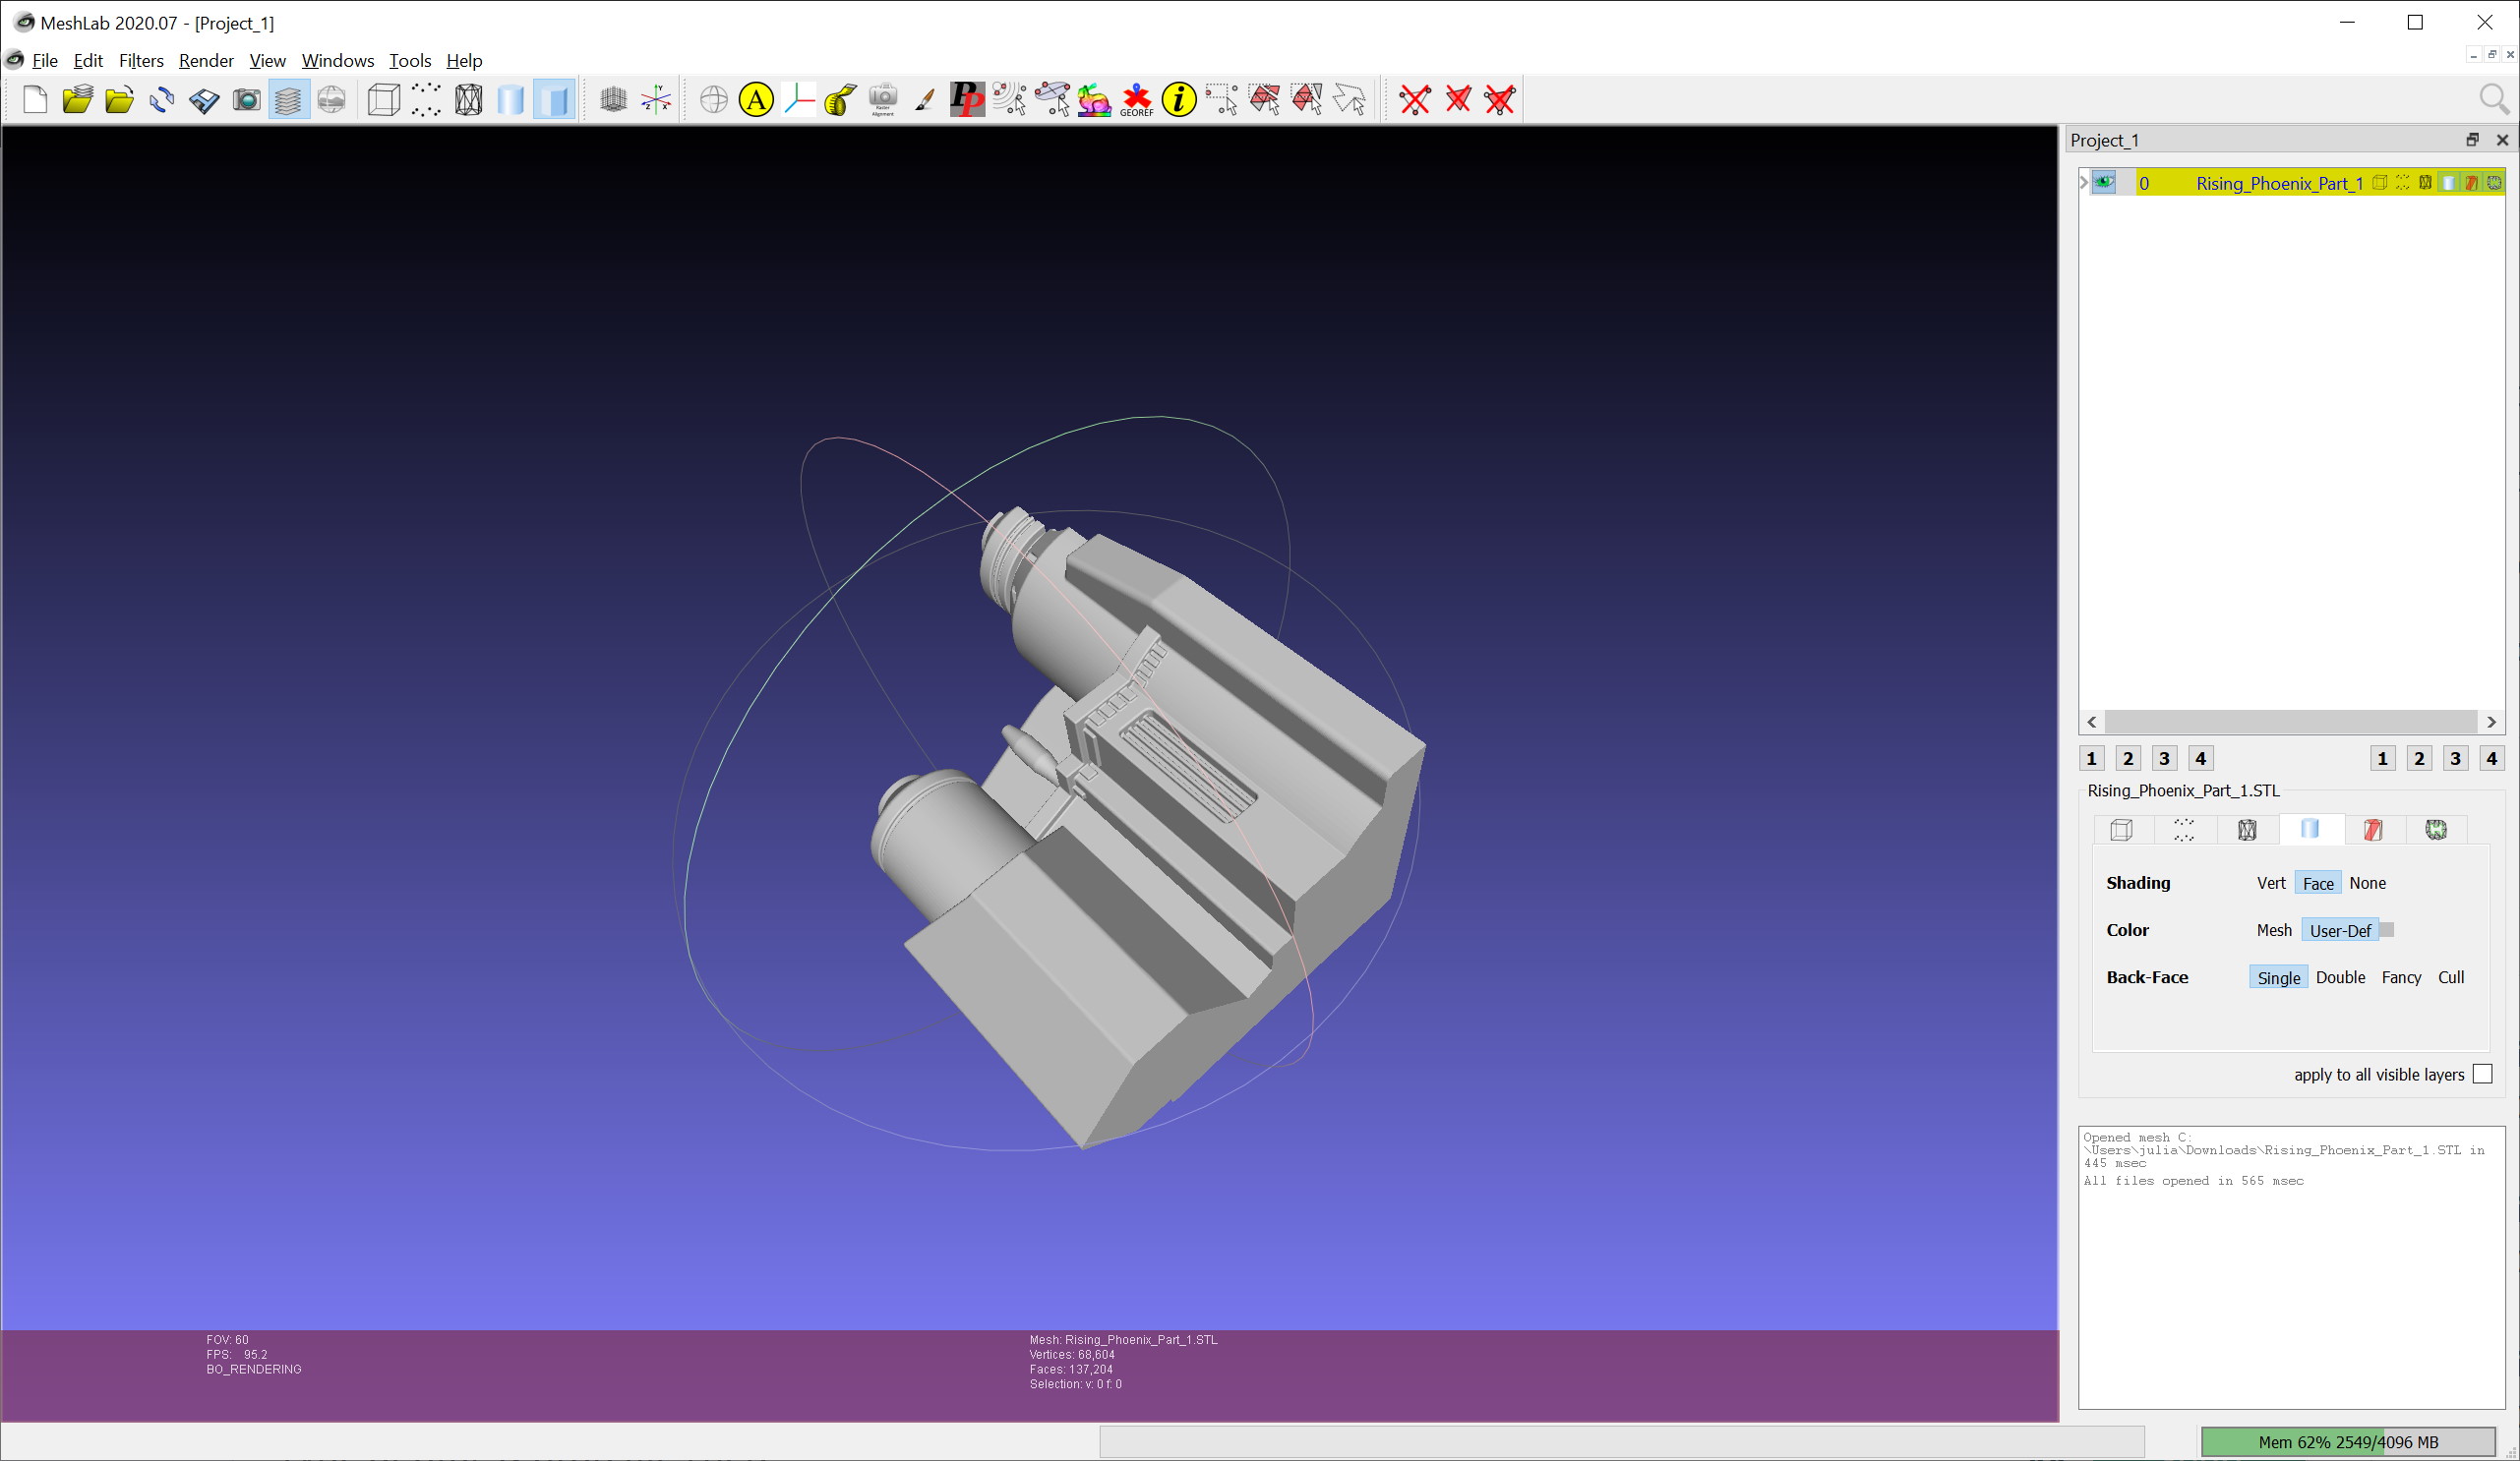Image resolution: width=2520 pixels, height=1461 pixels.
Task: Take a snapshot with the camera icon
Action: coord(247,100)
